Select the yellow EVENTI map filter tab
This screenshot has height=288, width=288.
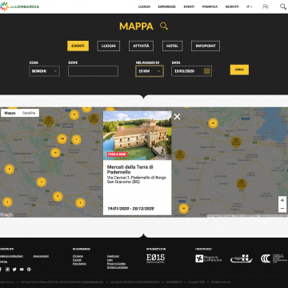coord(78,46)
